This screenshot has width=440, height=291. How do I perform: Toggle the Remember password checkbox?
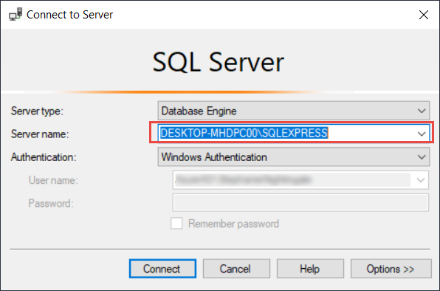pos(176,223)
